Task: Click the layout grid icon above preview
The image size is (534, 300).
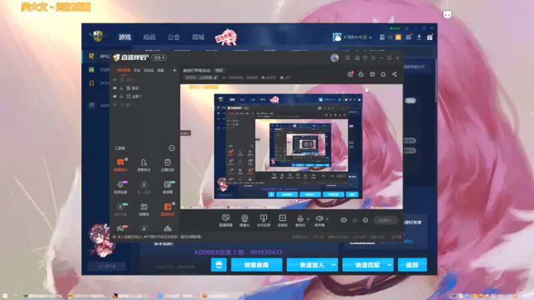Action: [372, 74]
